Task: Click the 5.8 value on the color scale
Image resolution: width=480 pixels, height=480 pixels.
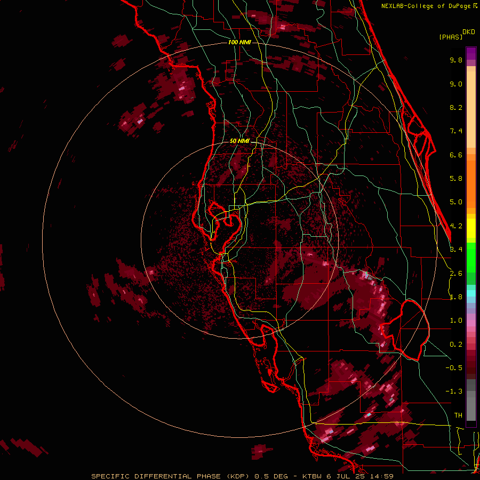Action: [x=456, y=179]
